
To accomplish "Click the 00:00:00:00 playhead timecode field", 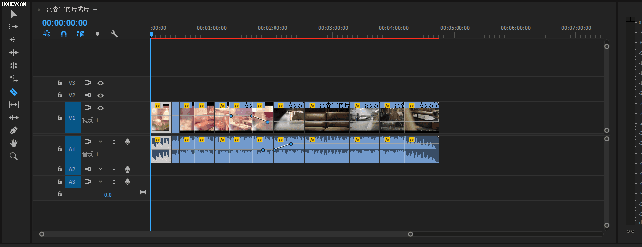I will [x=65, y=23].
